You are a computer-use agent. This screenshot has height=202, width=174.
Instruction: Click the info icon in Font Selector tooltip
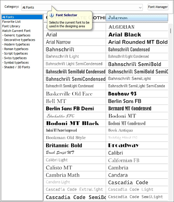click(51, 15)
